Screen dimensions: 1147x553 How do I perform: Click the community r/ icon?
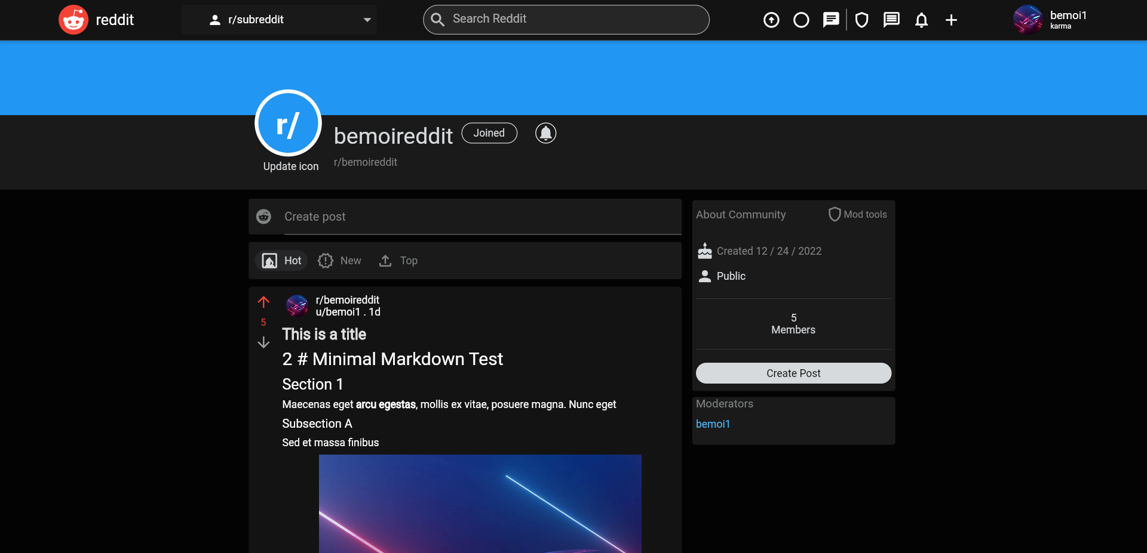(x=289, y=123)
